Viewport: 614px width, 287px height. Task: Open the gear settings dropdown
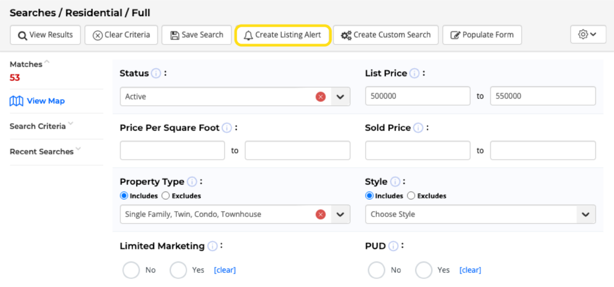coord(588,35)
